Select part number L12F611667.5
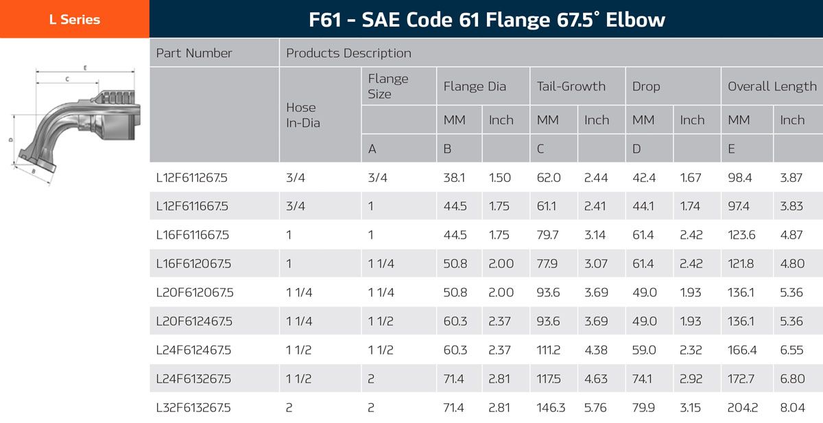The height and width of the screenshot is (423, 823). click(x=192, y=206)
